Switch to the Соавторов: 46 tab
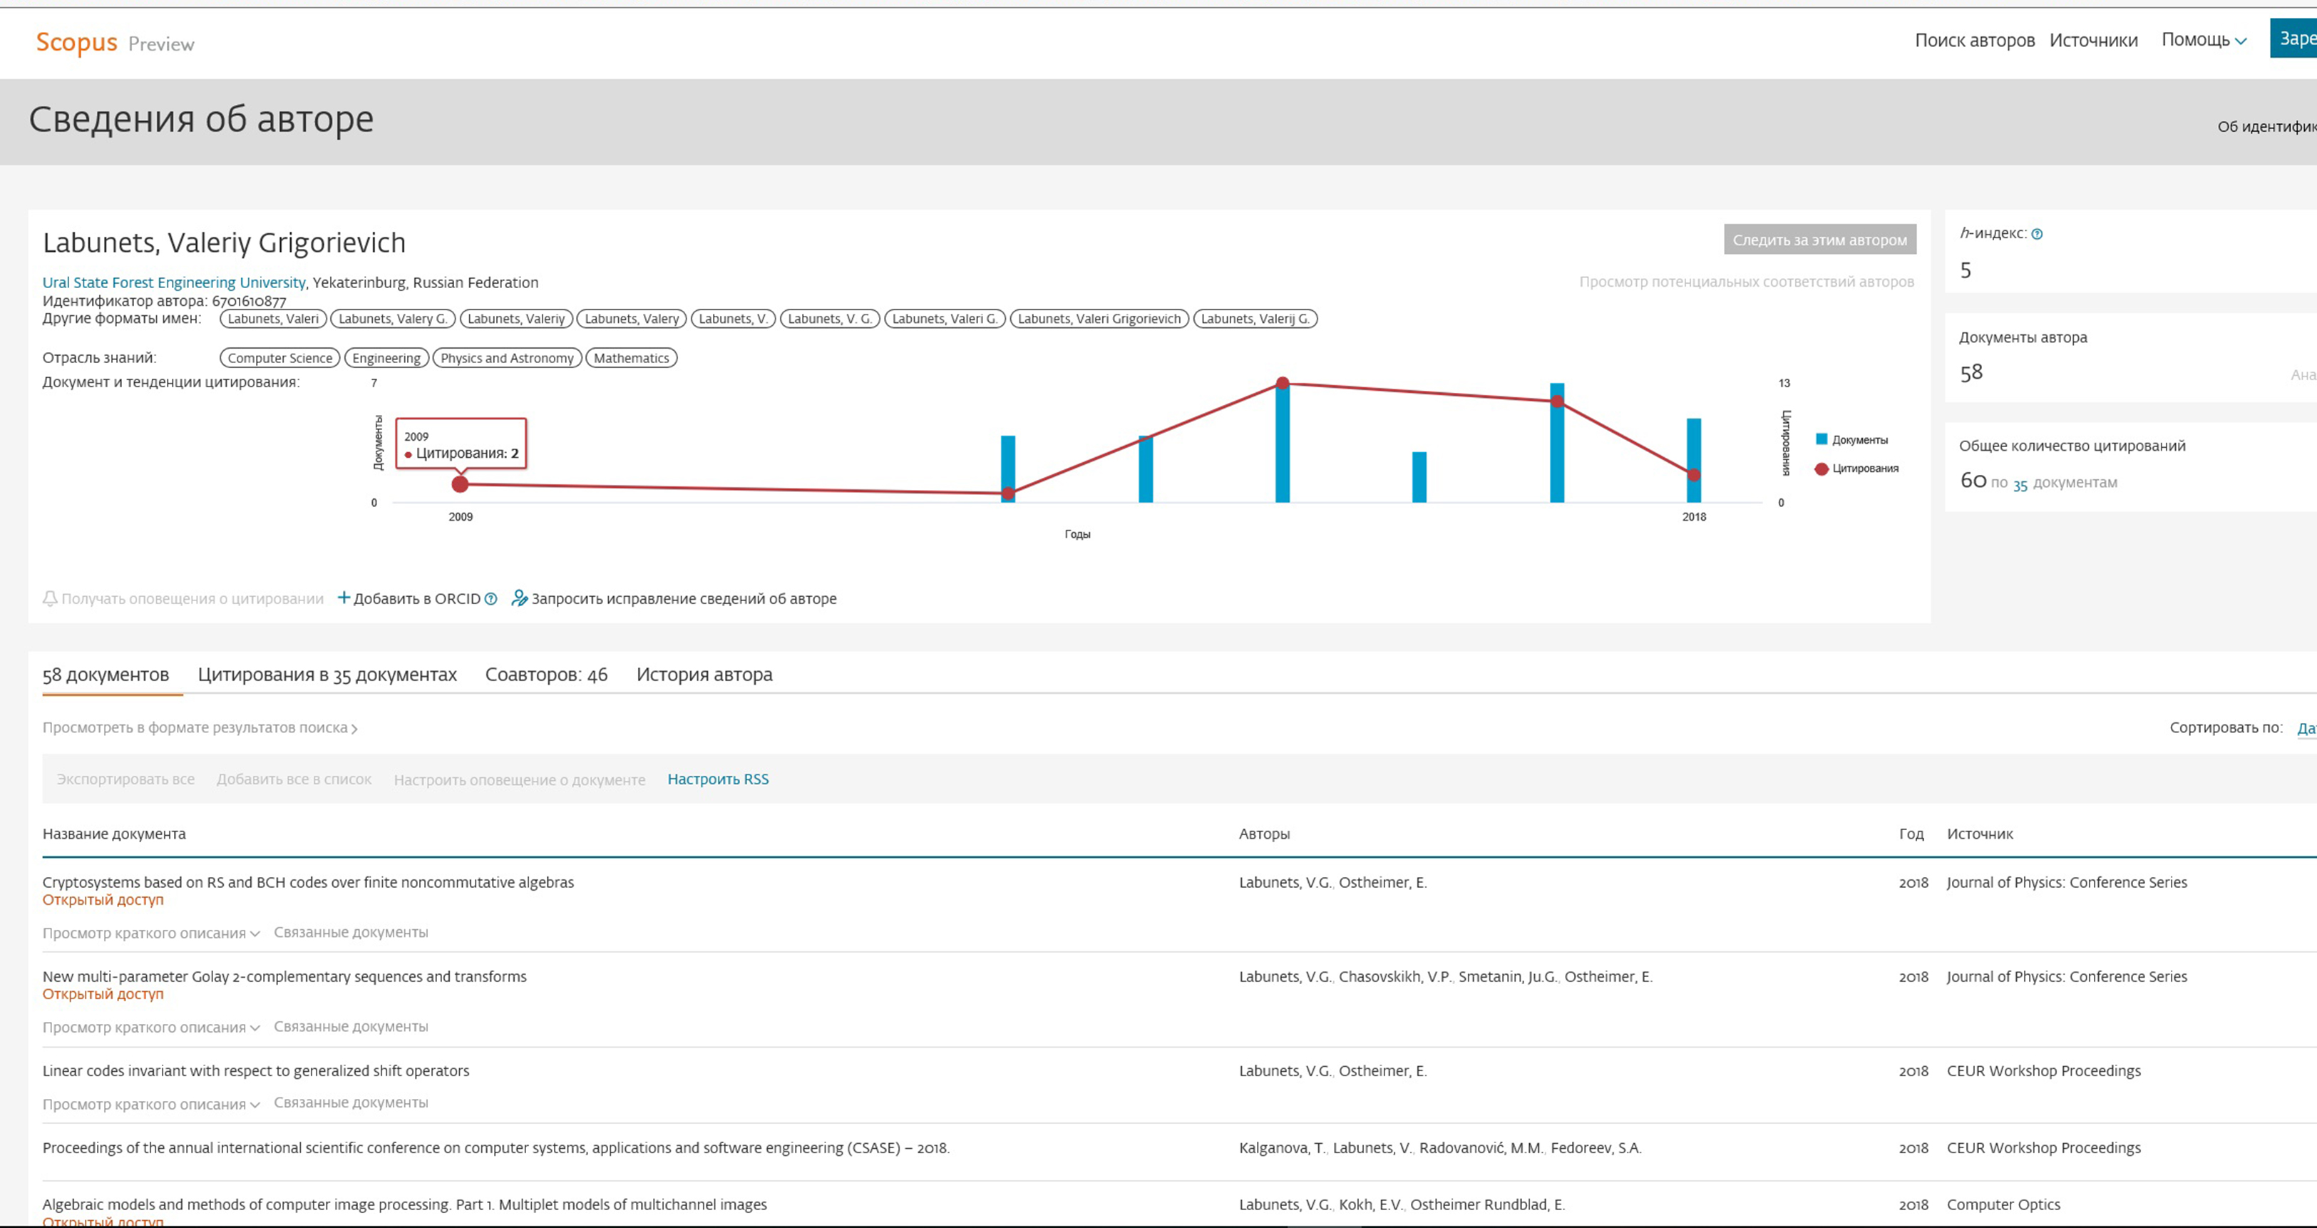This screenshot has height=1228, width=2317. [546, 675]
